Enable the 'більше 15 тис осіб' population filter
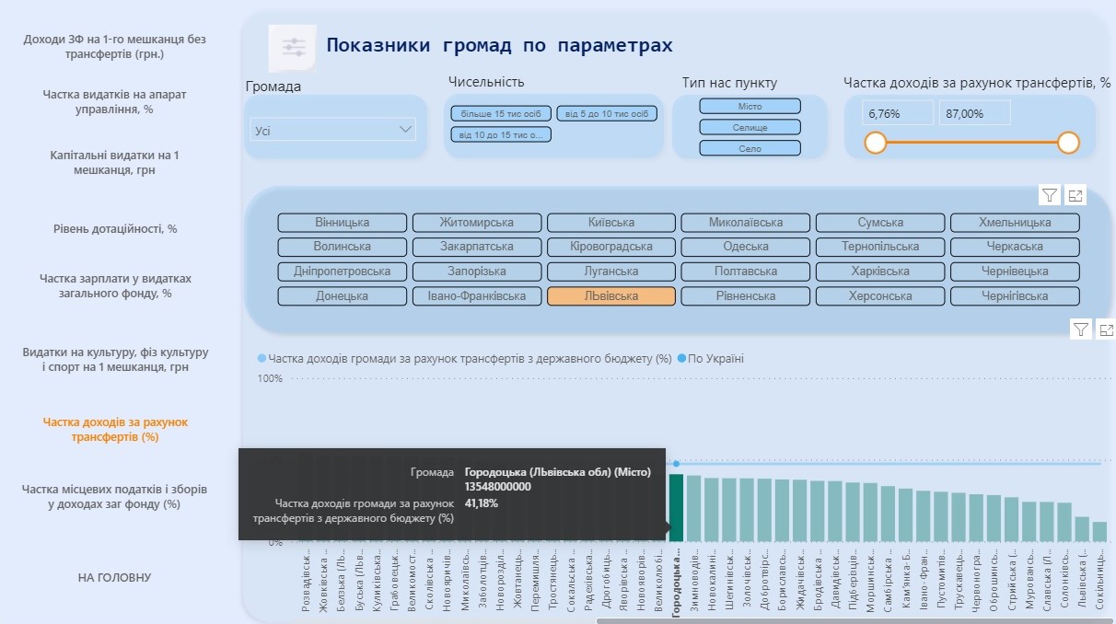Image resolution: width=1116 pixels, height=624 pixels. click(x=501, y=114)
